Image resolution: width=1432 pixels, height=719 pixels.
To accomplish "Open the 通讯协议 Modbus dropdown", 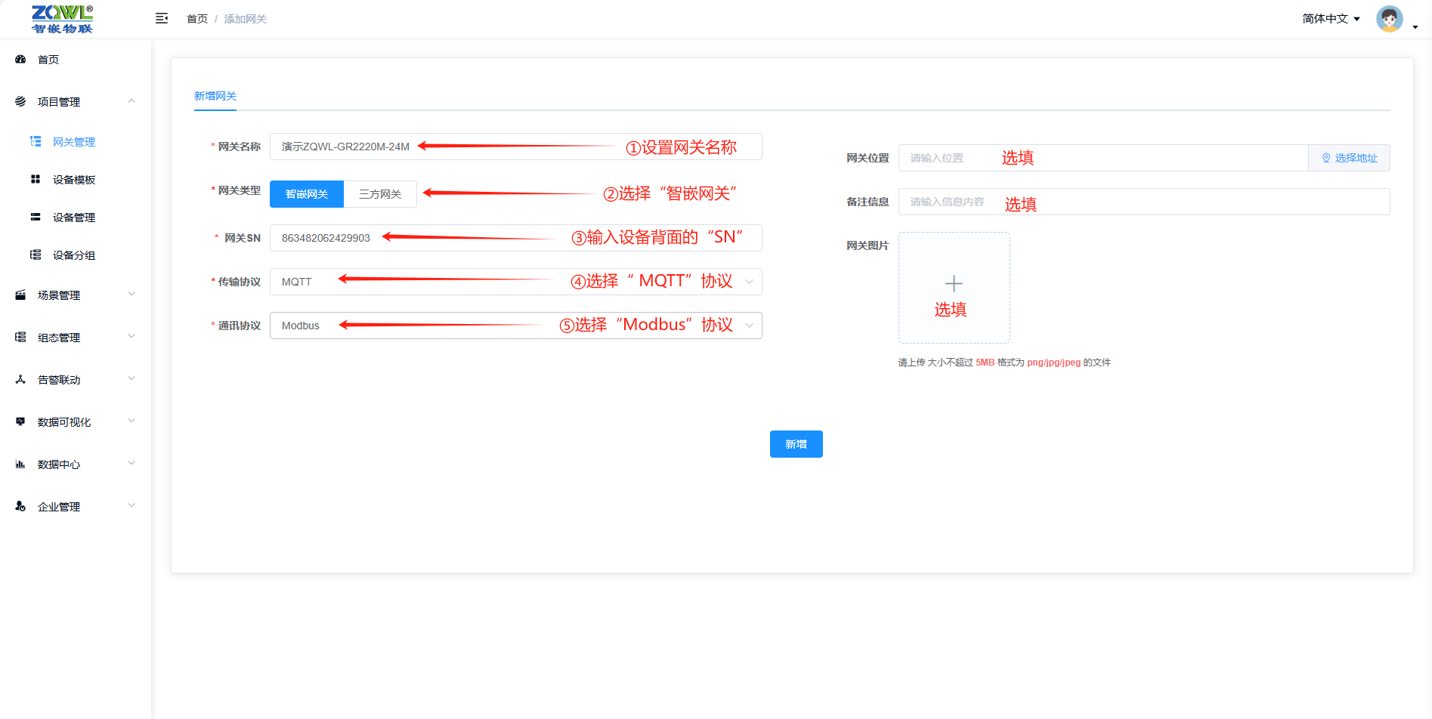I will click(515, 326).
